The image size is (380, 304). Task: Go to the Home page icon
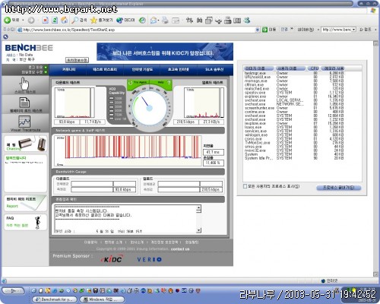tap(65, 20)
